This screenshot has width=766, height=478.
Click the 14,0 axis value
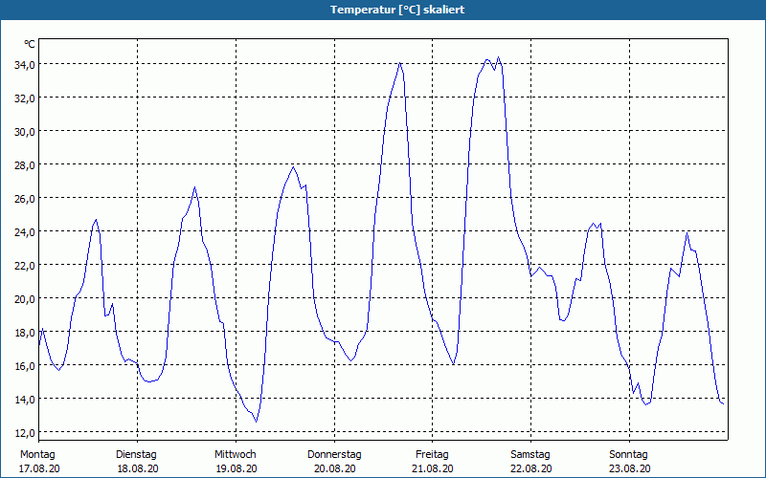click(x=25, y=399)
